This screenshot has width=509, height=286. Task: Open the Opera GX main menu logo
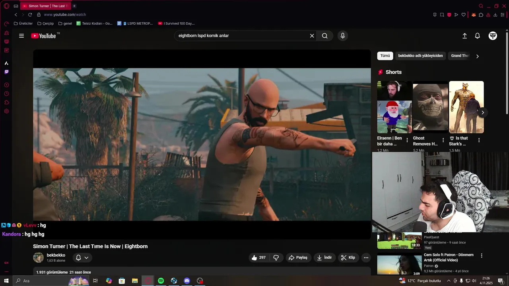click(x=6, y=6)
